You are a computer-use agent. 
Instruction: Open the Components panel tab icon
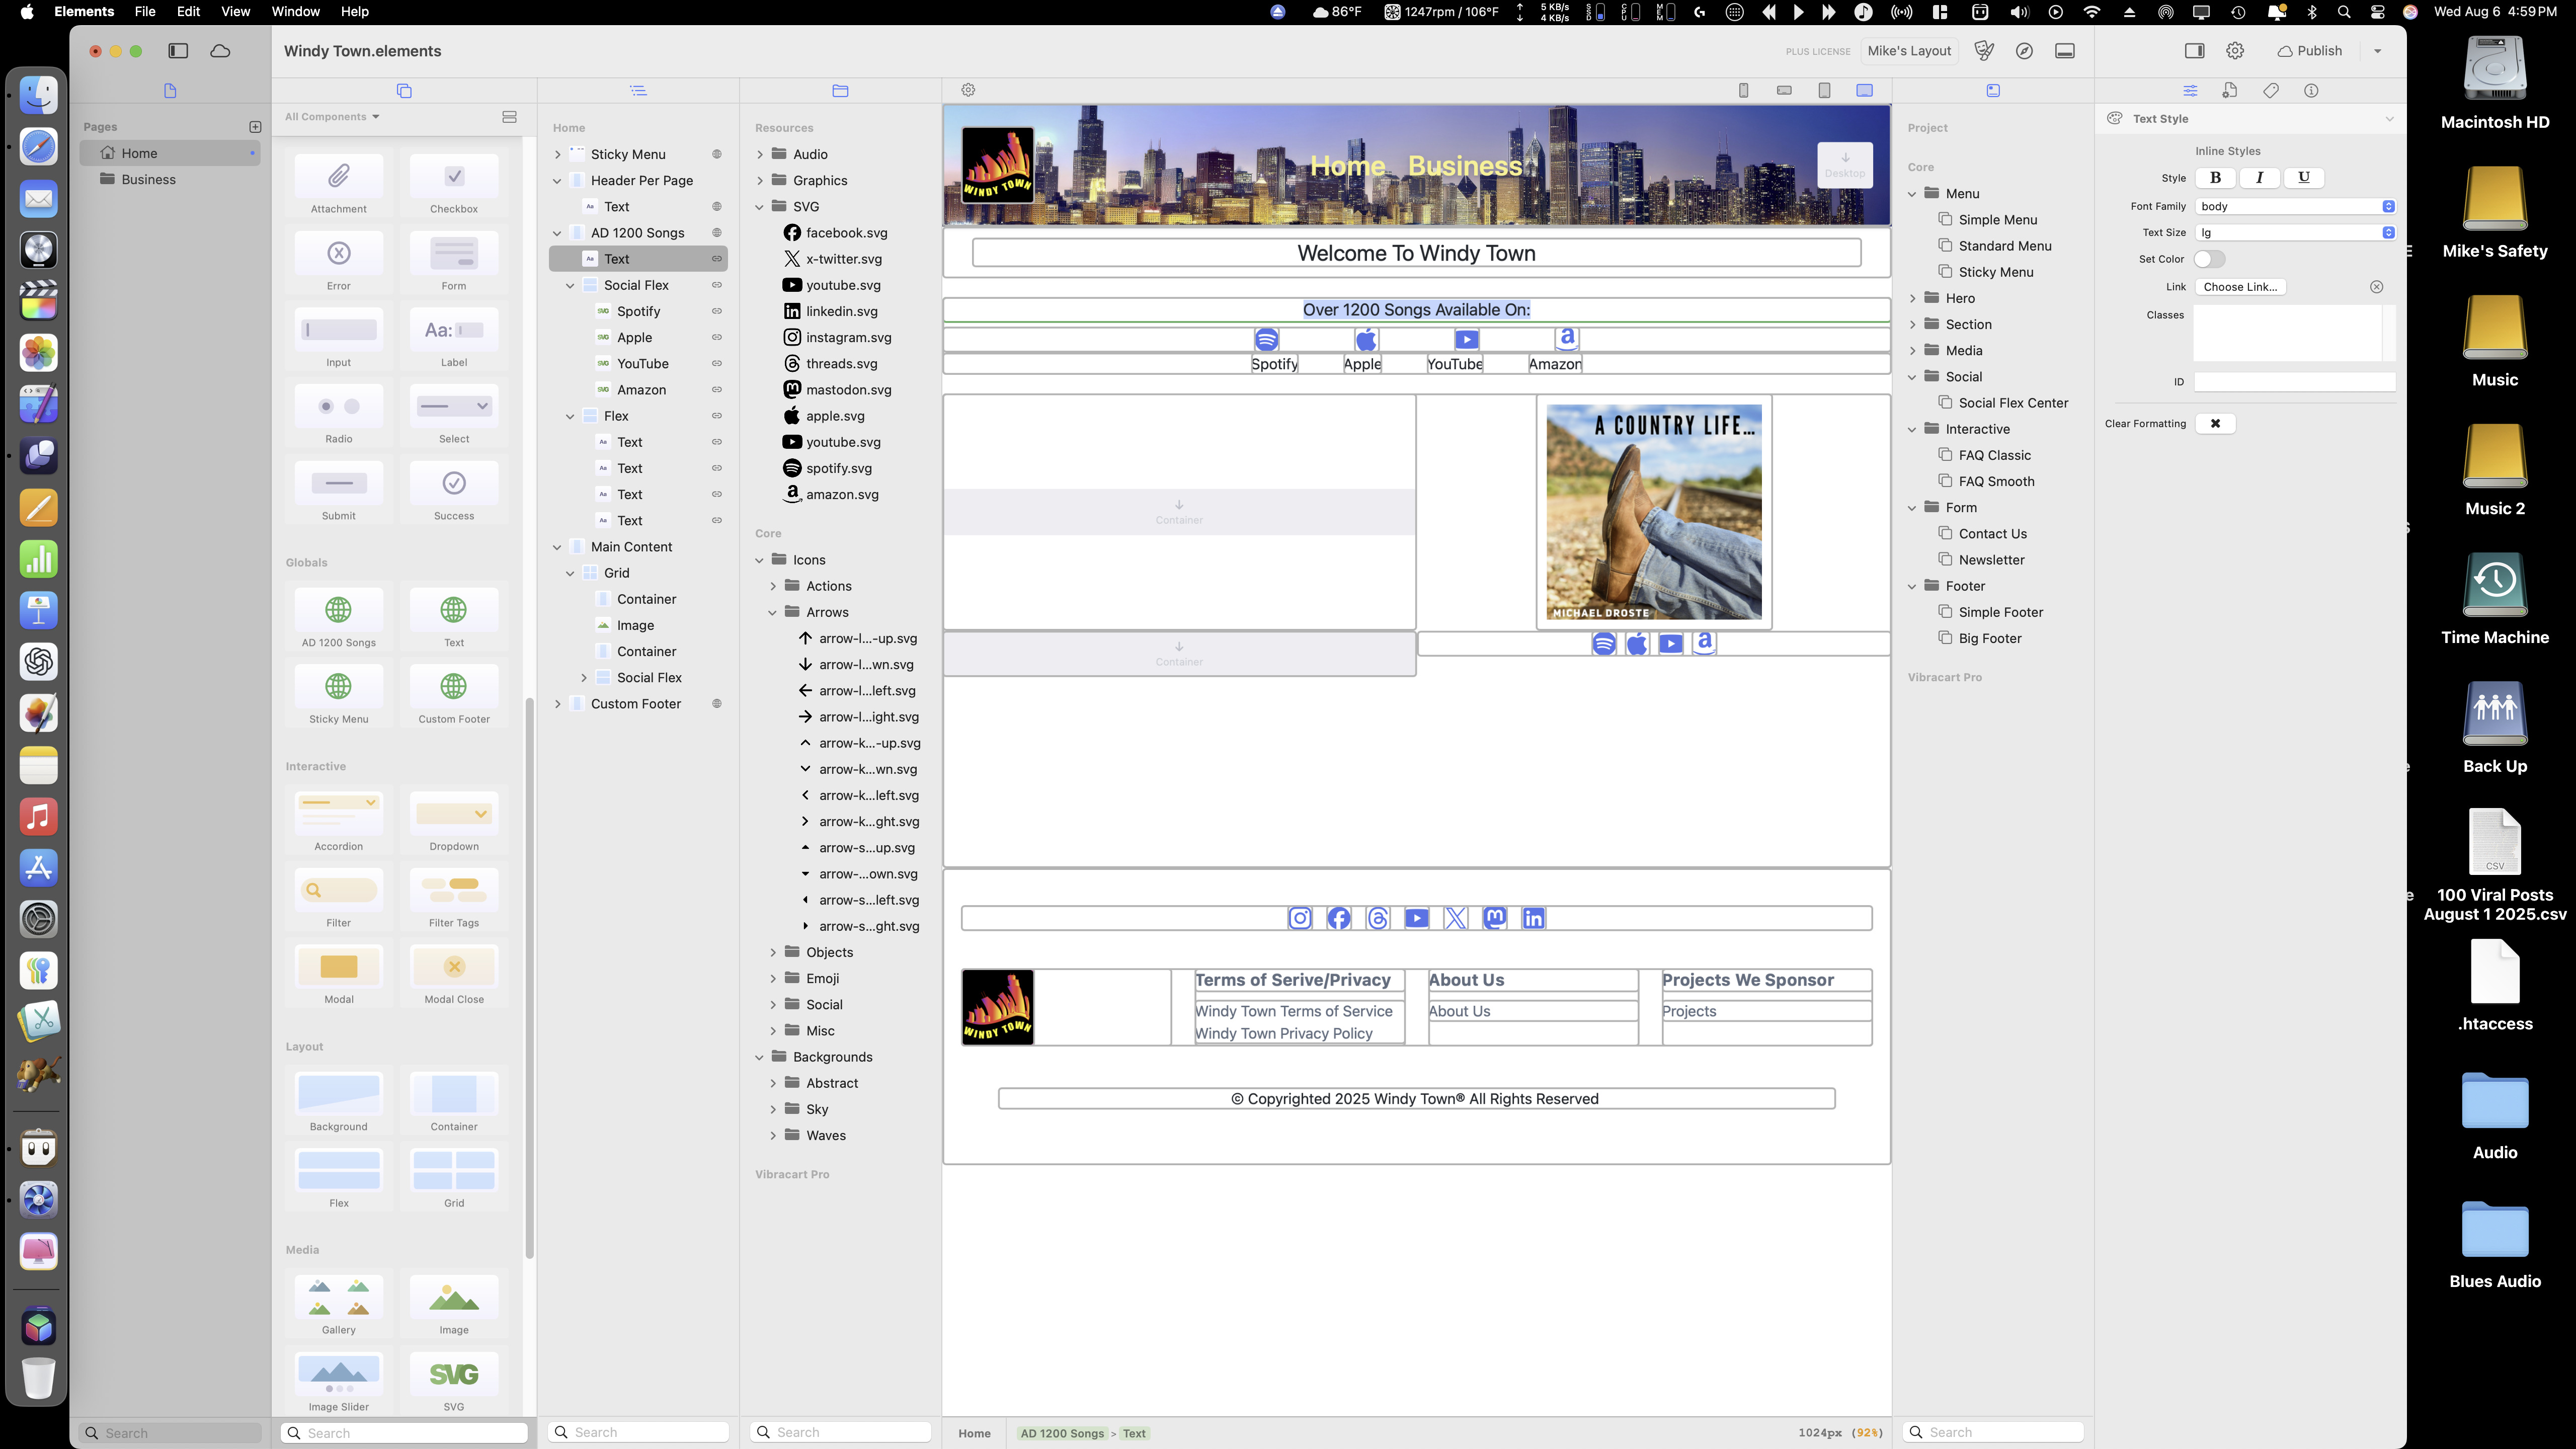point(404,91)
